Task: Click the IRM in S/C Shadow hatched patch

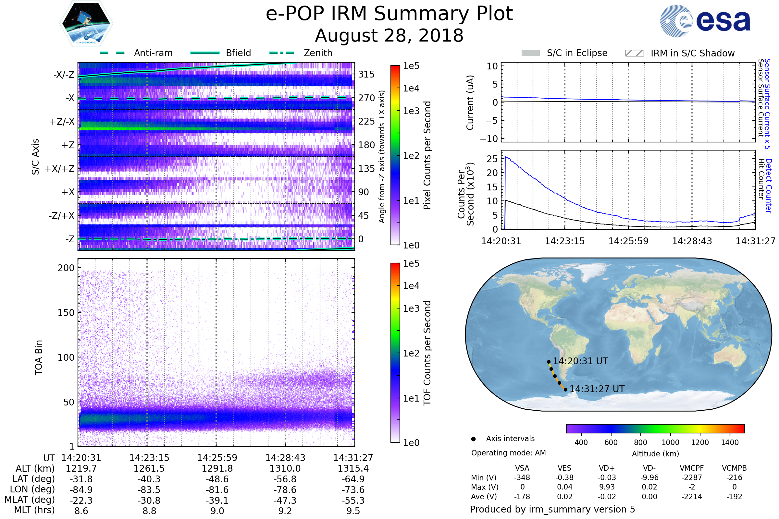Action: pyautogui.click(x=634, y=53)
